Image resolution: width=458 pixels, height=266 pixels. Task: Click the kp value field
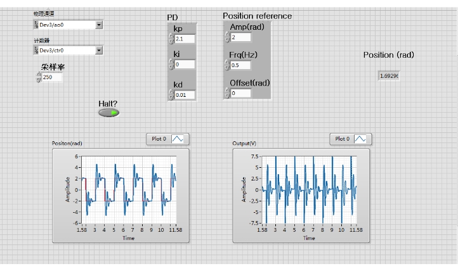(x=185, y=39)
